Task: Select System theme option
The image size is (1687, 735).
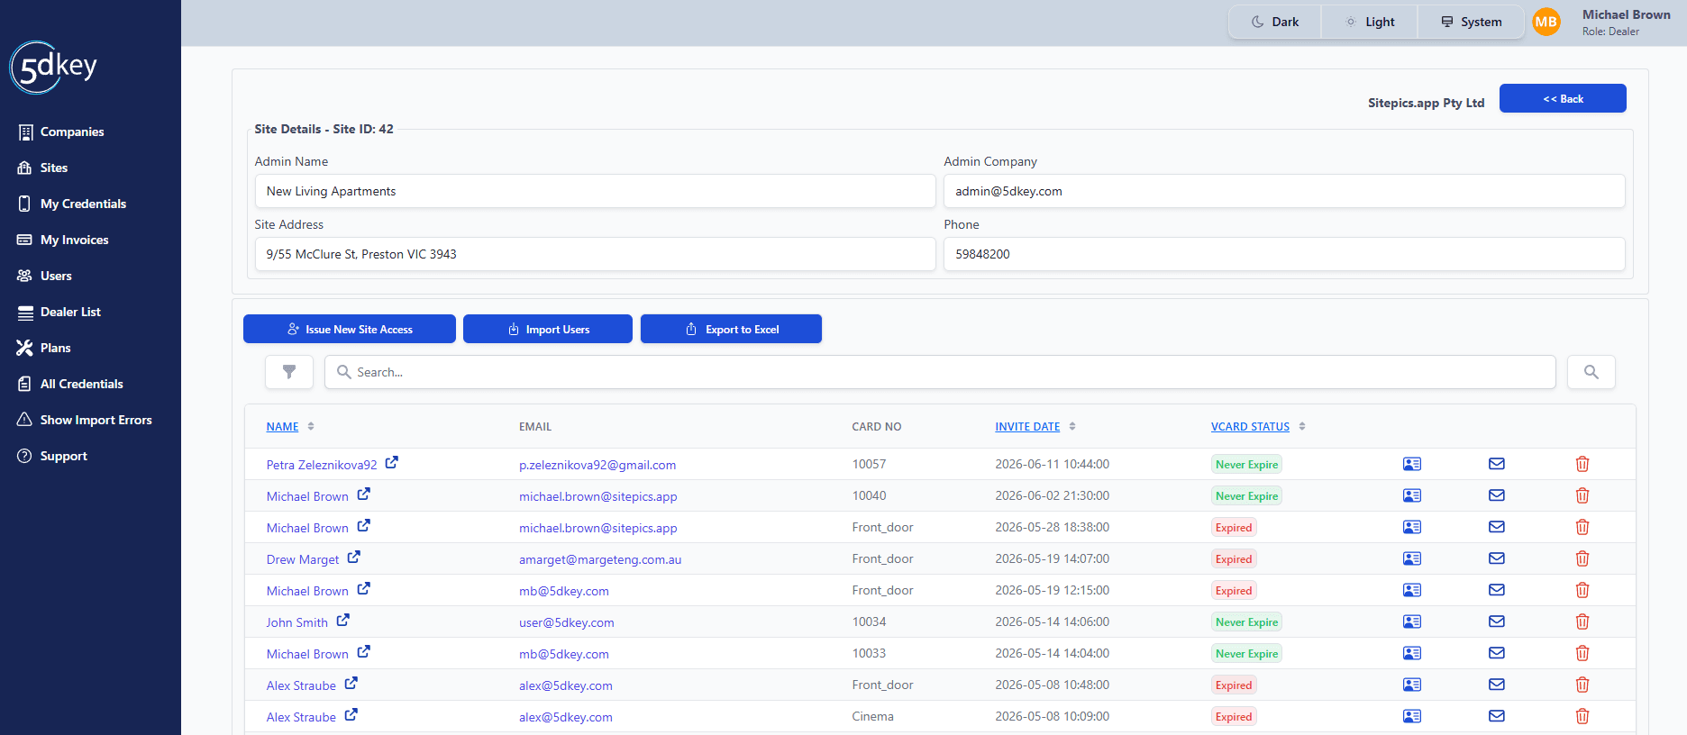Action: click(x=1472, y=22)
